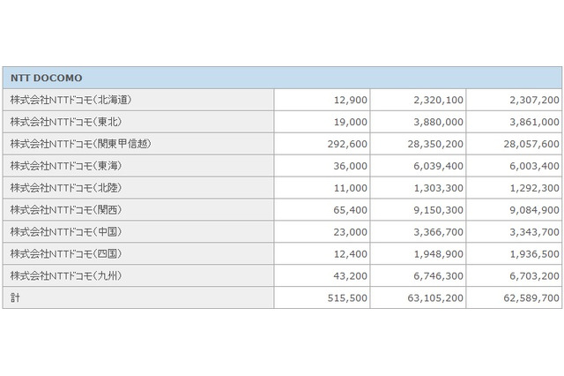564x376 pixels.
Task: Click the total 62,589,700 cell
Action: click(525, 298)
